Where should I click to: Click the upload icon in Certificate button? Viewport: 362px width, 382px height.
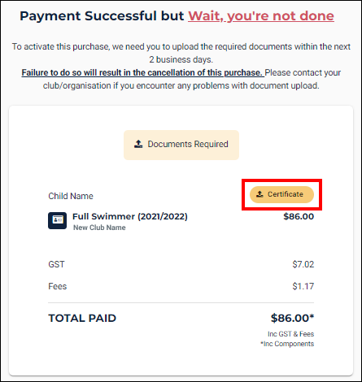coord(260,194)
